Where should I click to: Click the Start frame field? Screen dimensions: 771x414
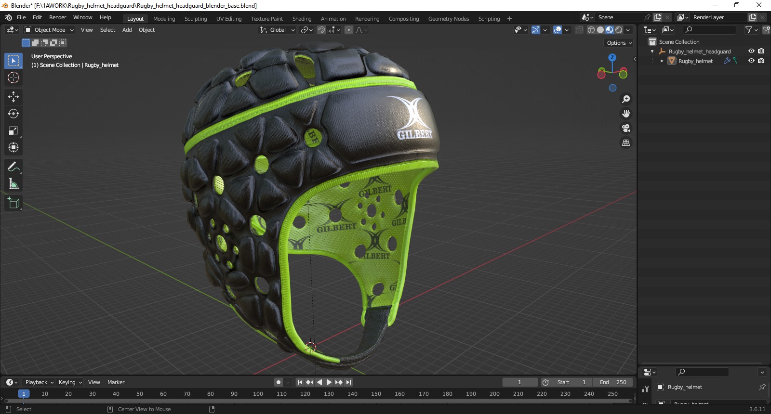(x=572, y=382)
